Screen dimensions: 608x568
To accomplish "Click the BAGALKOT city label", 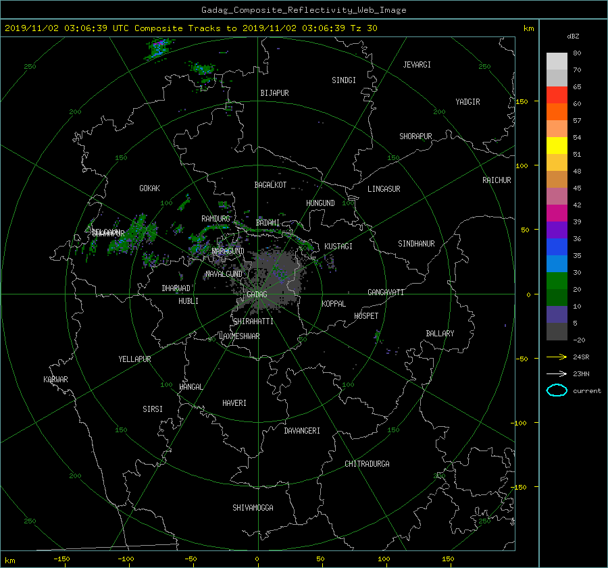I will [270, 185].
